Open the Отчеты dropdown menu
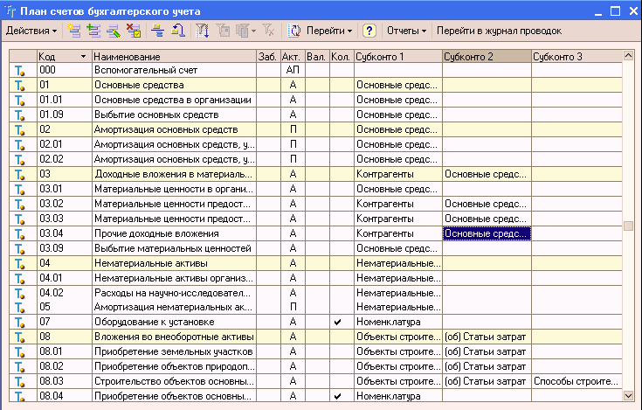This screenshot has height=410, width=642. 406,31
